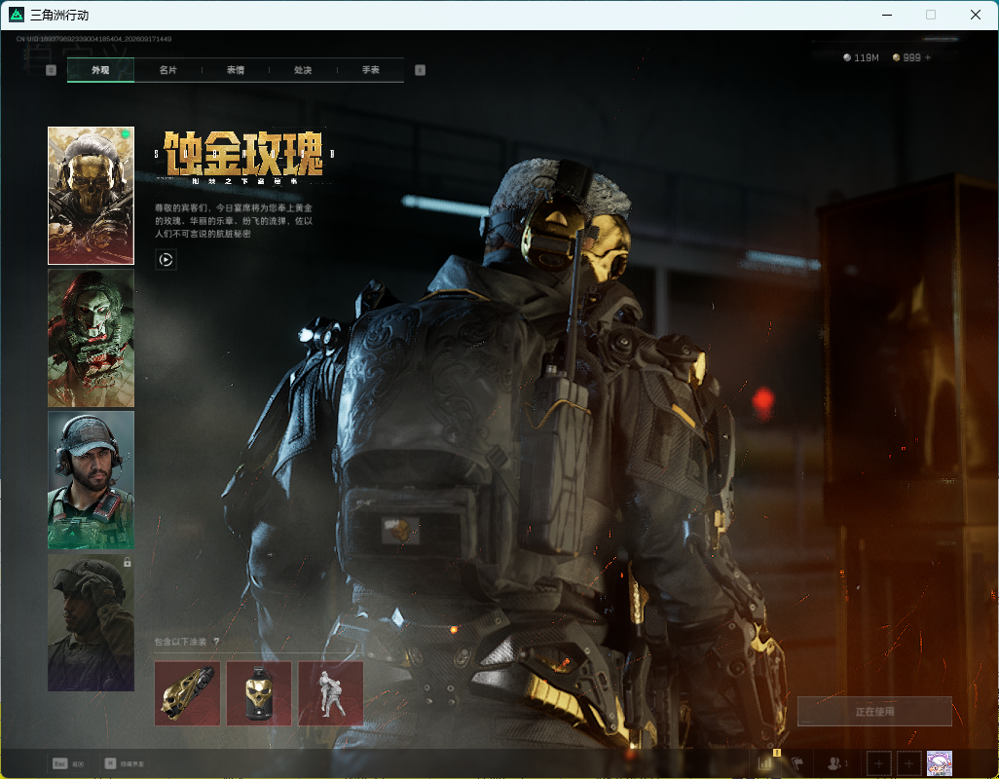Open the player avatar in bottom corner
Image resolution: width=999 pixels, height=779 pixels.
[939, 763]
